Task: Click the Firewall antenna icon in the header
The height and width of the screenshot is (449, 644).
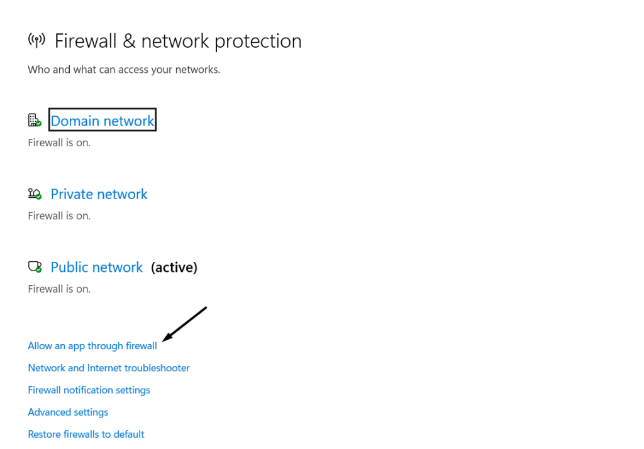Action: (x=36, y=41)
